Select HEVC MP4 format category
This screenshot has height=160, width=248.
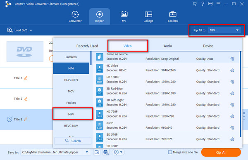(x=71, y=80)
